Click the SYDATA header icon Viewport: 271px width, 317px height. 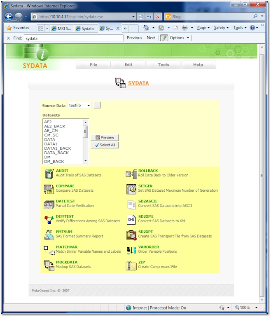click(x=120, y=83)
